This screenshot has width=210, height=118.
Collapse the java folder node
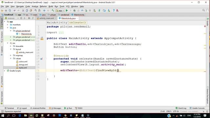click(8, 28)
